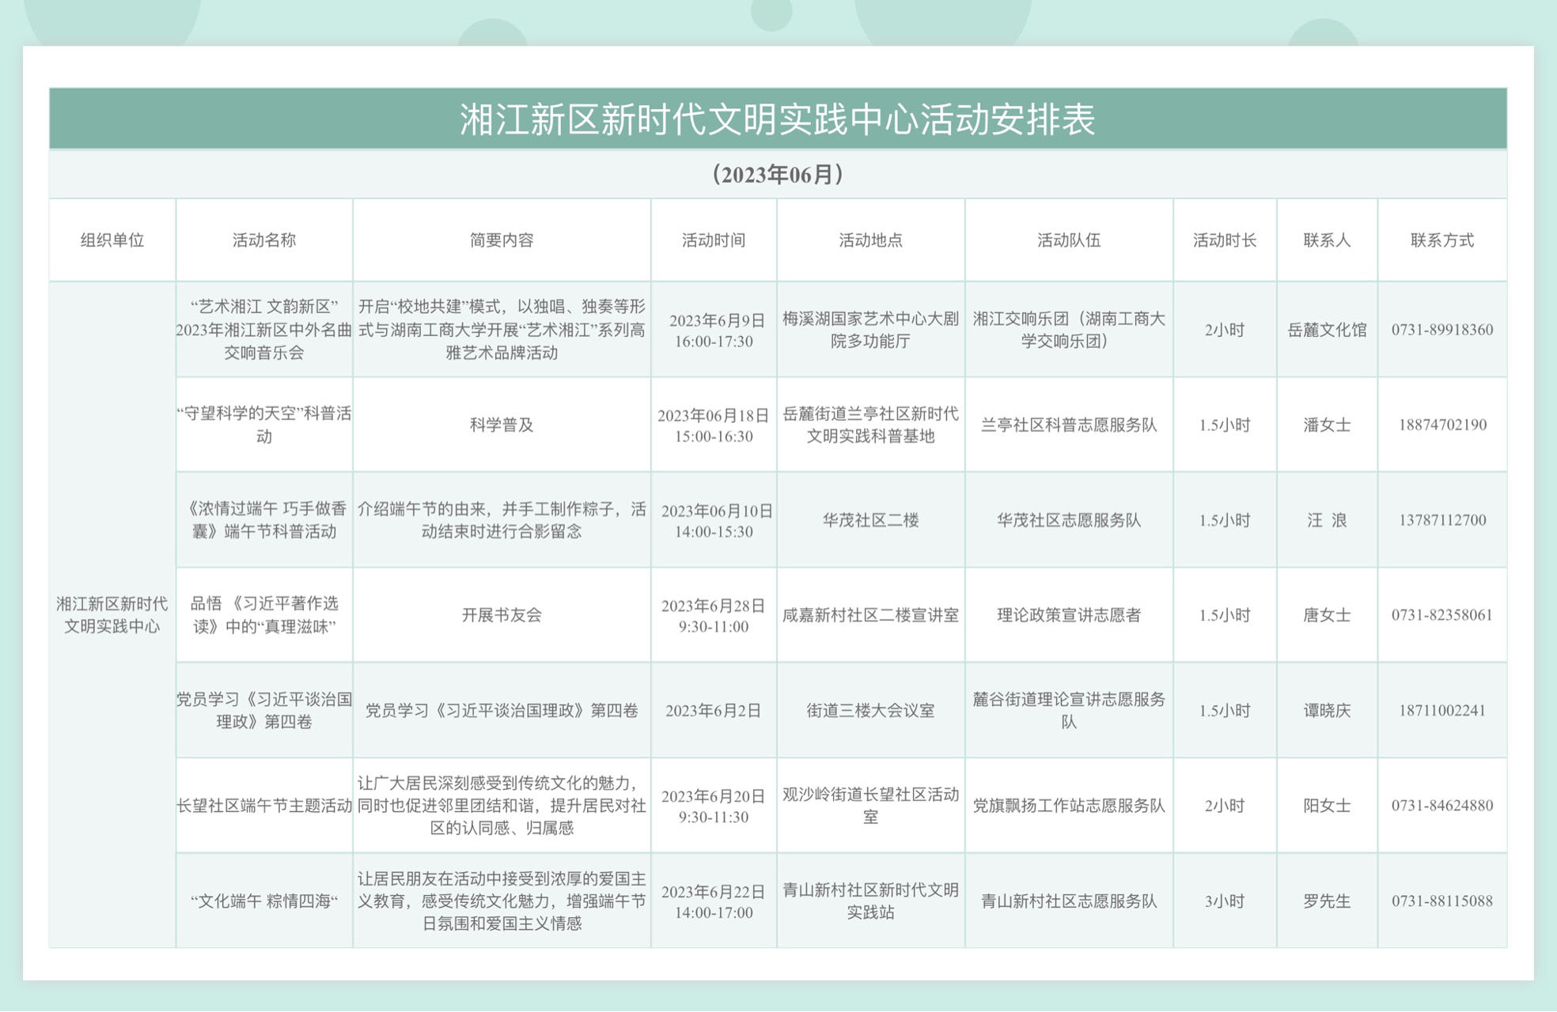Select the 品悟《习近平著作选读》 activity cell

pyautogui.click(x=264, y=615)
